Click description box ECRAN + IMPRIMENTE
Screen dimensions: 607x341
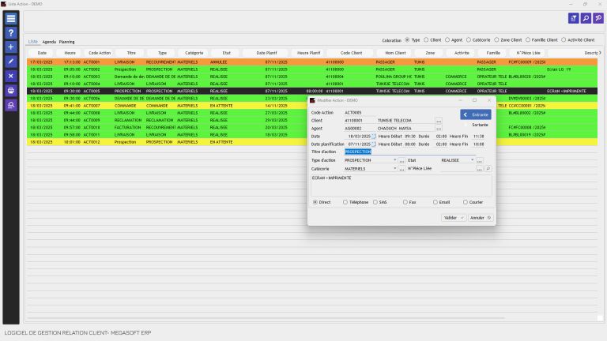402,185
